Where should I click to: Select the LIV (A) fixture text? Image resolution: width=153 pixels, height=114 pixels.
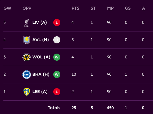point(40,23)
